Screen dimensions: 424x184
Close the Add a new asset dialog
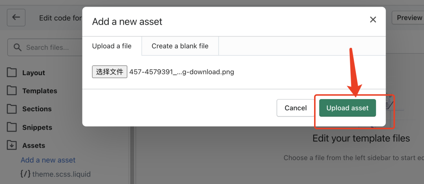point(373,20)
